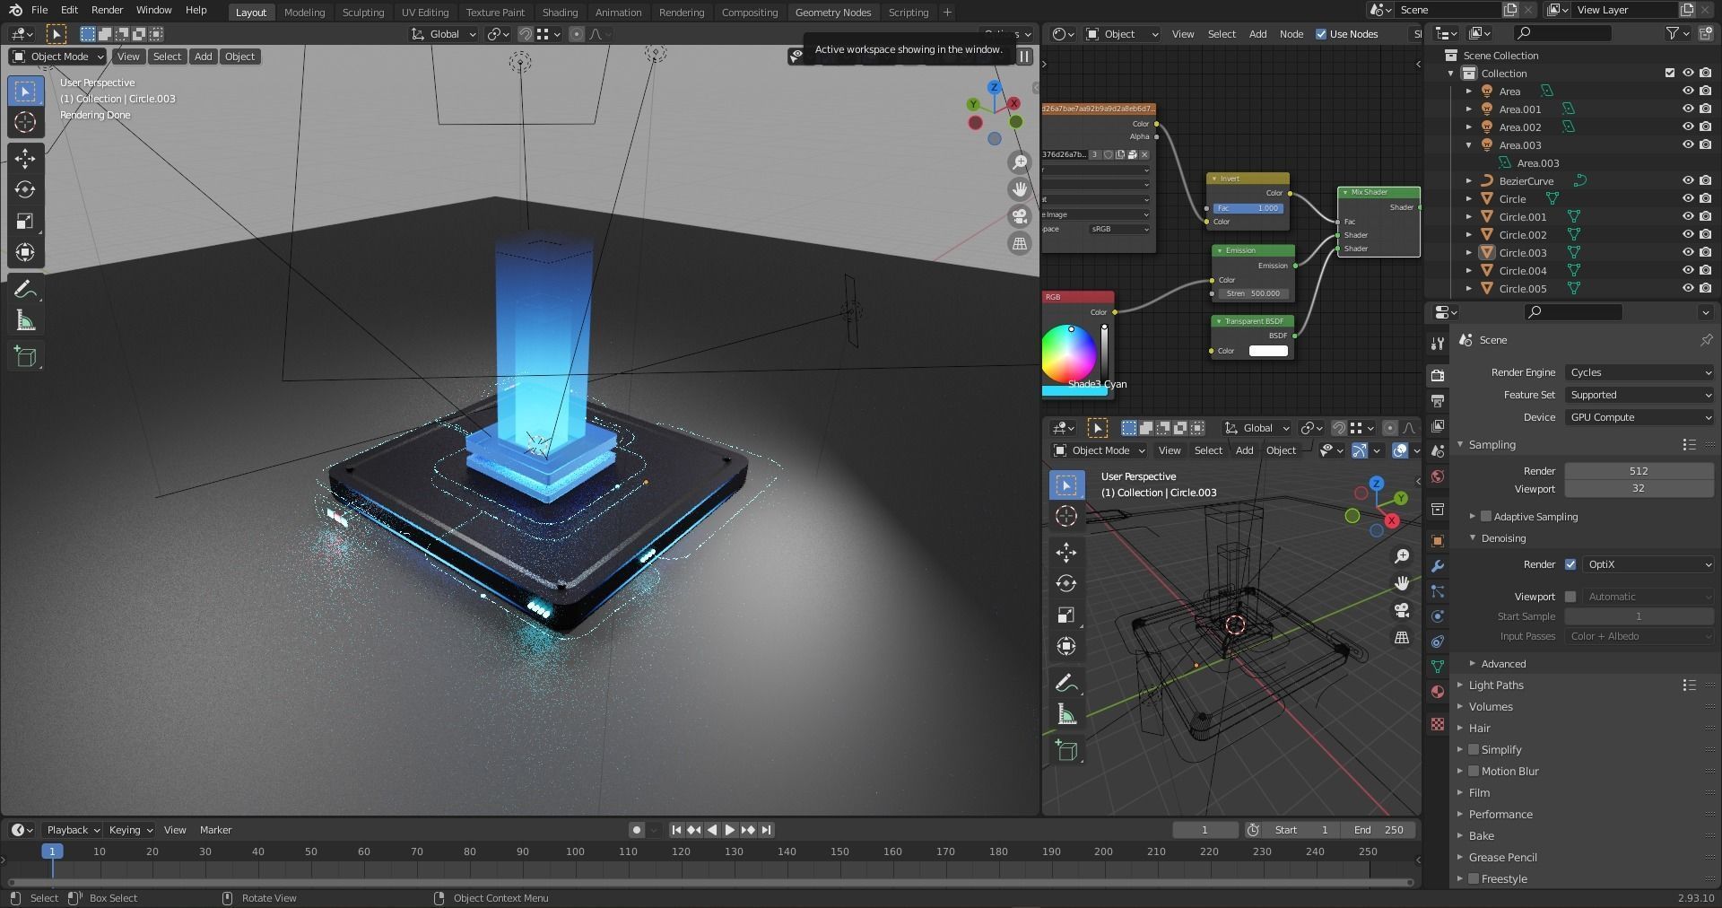Toggle Use Nodes checkbox
This screenshot has height=908, width=1722.
[x=1321, y=34]
